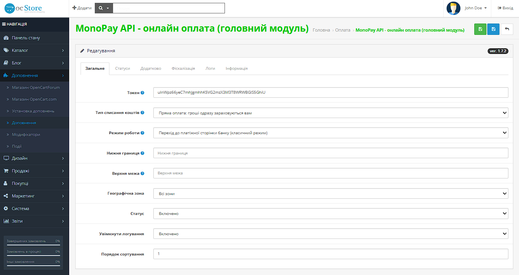Click the blue save button
This screenshot has height=275, width=519.
pyautogui.click(x=493, y=29)
